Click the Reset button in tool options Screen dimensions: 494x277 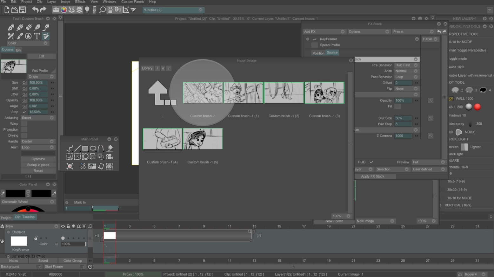(x=38, y=171)
